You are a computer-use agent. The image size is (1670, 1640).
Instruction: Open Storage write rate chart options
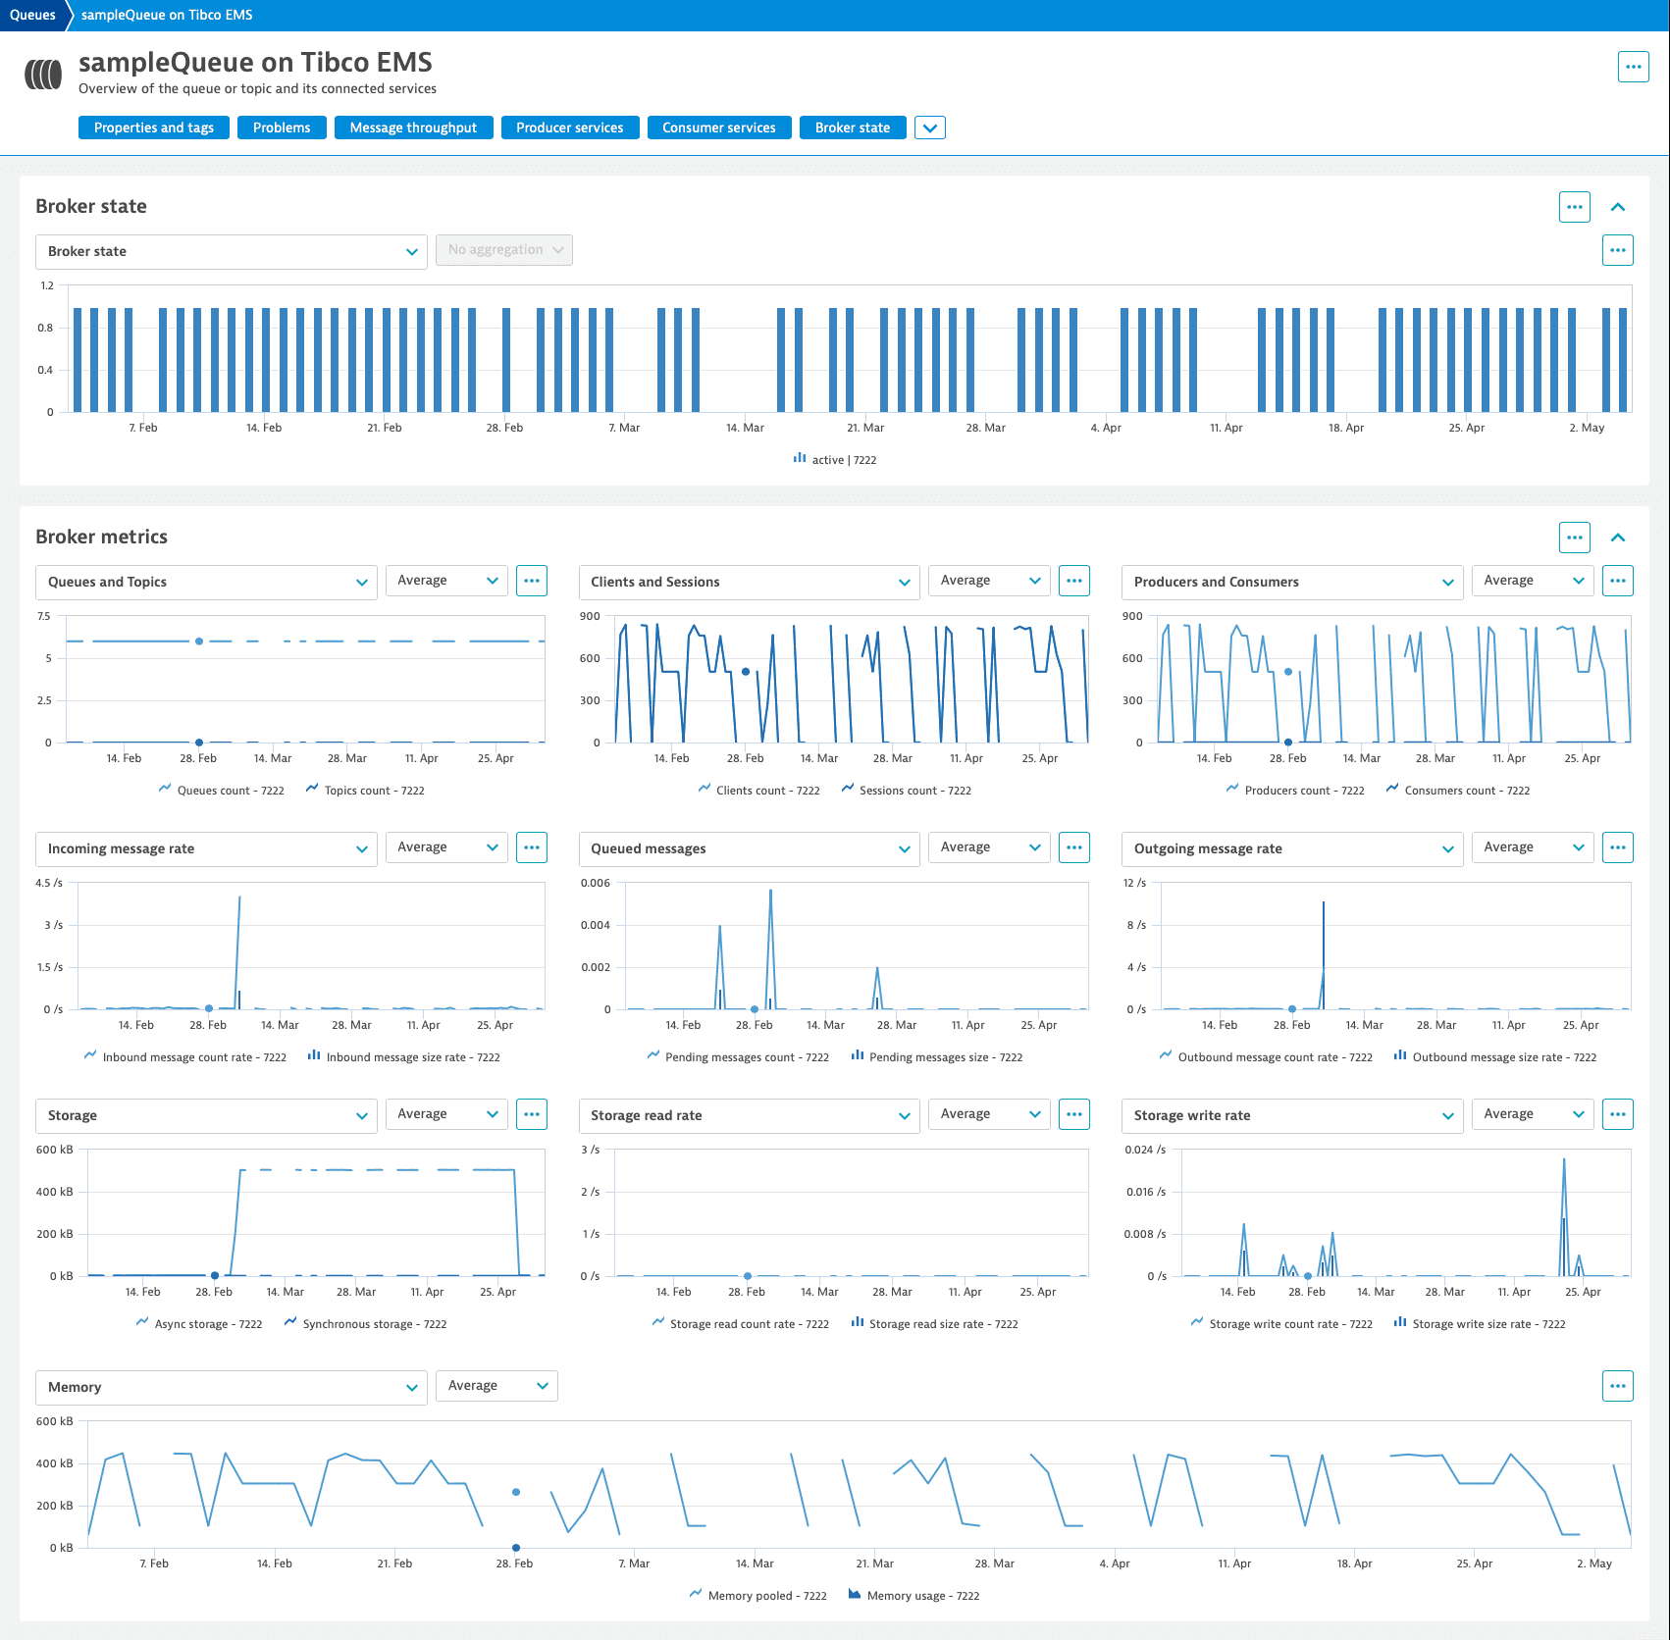coord(1618,1114)
